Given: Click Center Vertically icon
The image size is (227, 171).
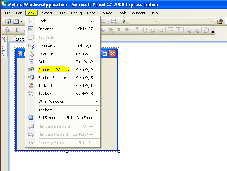Looking at the screenshot, I should (x=179, y=30).
